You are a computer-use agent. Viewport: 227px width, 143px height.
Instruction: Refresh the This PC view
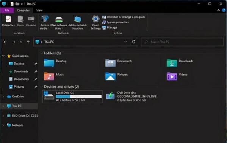[134, 42]
